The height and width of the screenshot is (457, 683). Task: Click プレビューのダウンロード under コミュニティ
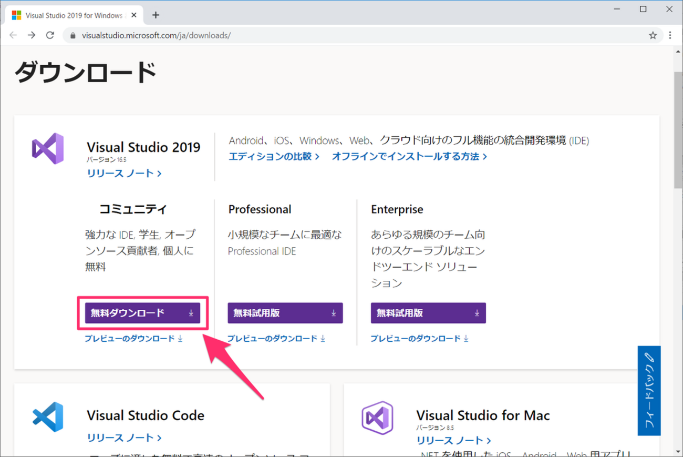(x=133, y=339)
